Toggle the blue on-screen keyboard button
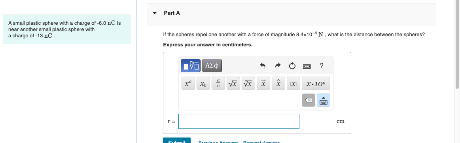The image size is (460, 143). pyautogui.click(x=323, y=100)
